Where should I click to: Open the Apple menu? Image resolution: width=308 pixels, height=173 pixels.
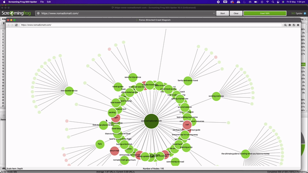pyautogui.click(x=4, y=2)
